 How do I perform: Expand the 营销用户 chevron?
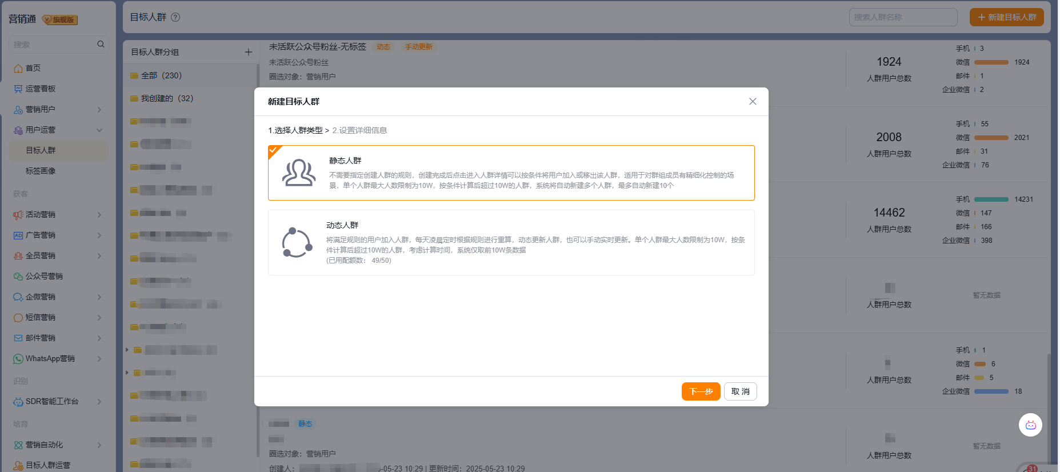99,109
